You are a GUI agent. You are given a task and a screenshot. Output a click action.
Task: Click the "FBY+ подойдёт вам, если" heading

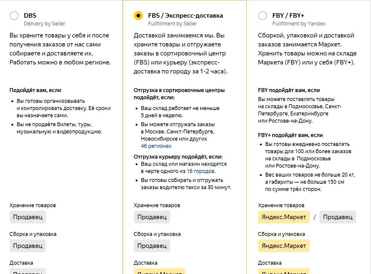pyautogui.click(x=290, y=135)
